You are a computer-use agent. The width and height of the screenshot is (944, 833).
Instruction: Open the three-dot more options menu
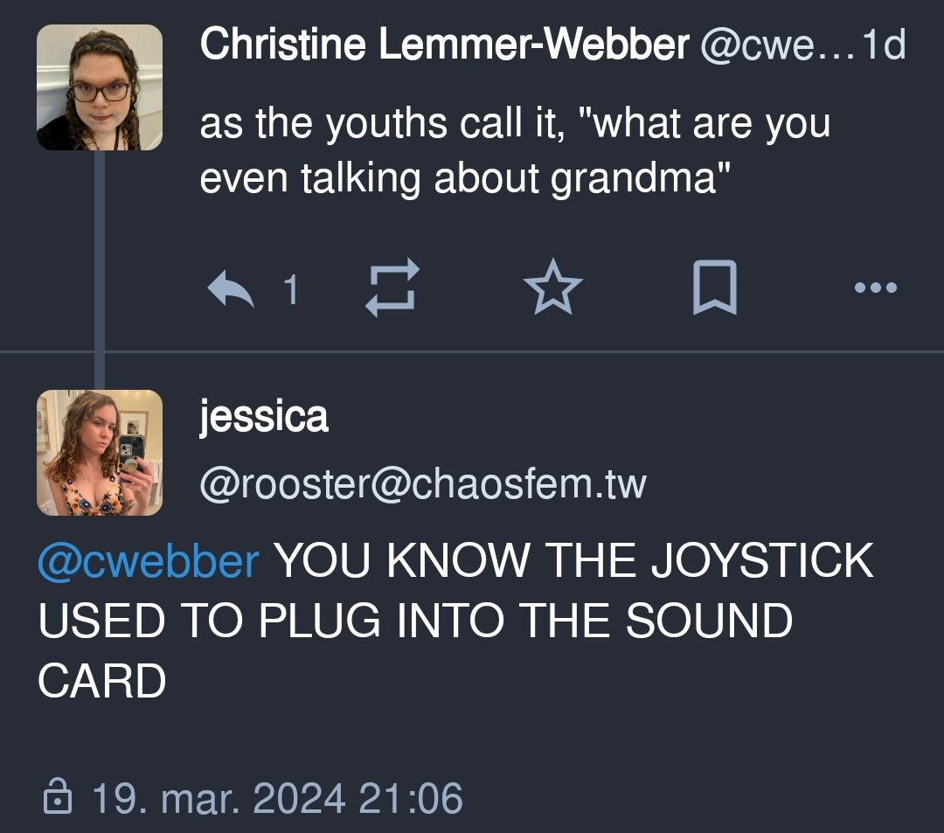pos(876,288)
